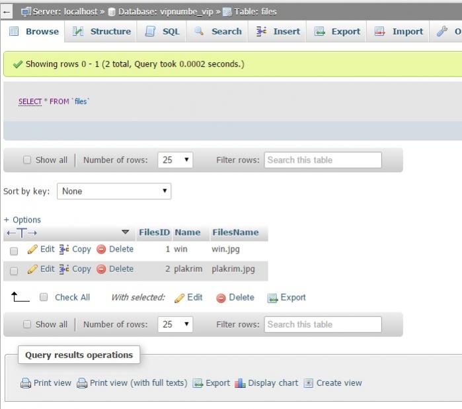Select the win row checkbox
The width and height of the screenshot is (462, 409).
pyautogui.click(x=14, y=251)
